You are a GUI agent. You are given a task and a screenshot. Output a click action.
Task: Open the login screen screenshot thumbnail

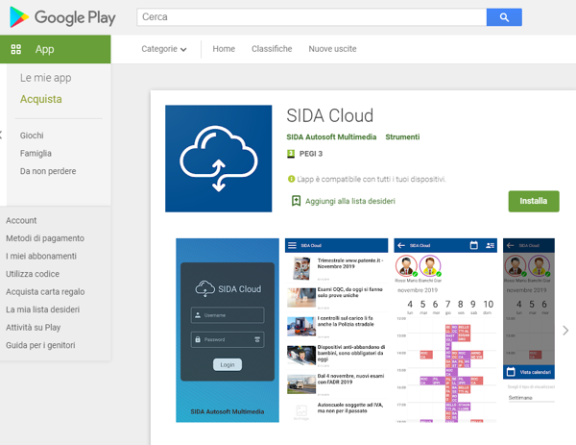point(228,330)
